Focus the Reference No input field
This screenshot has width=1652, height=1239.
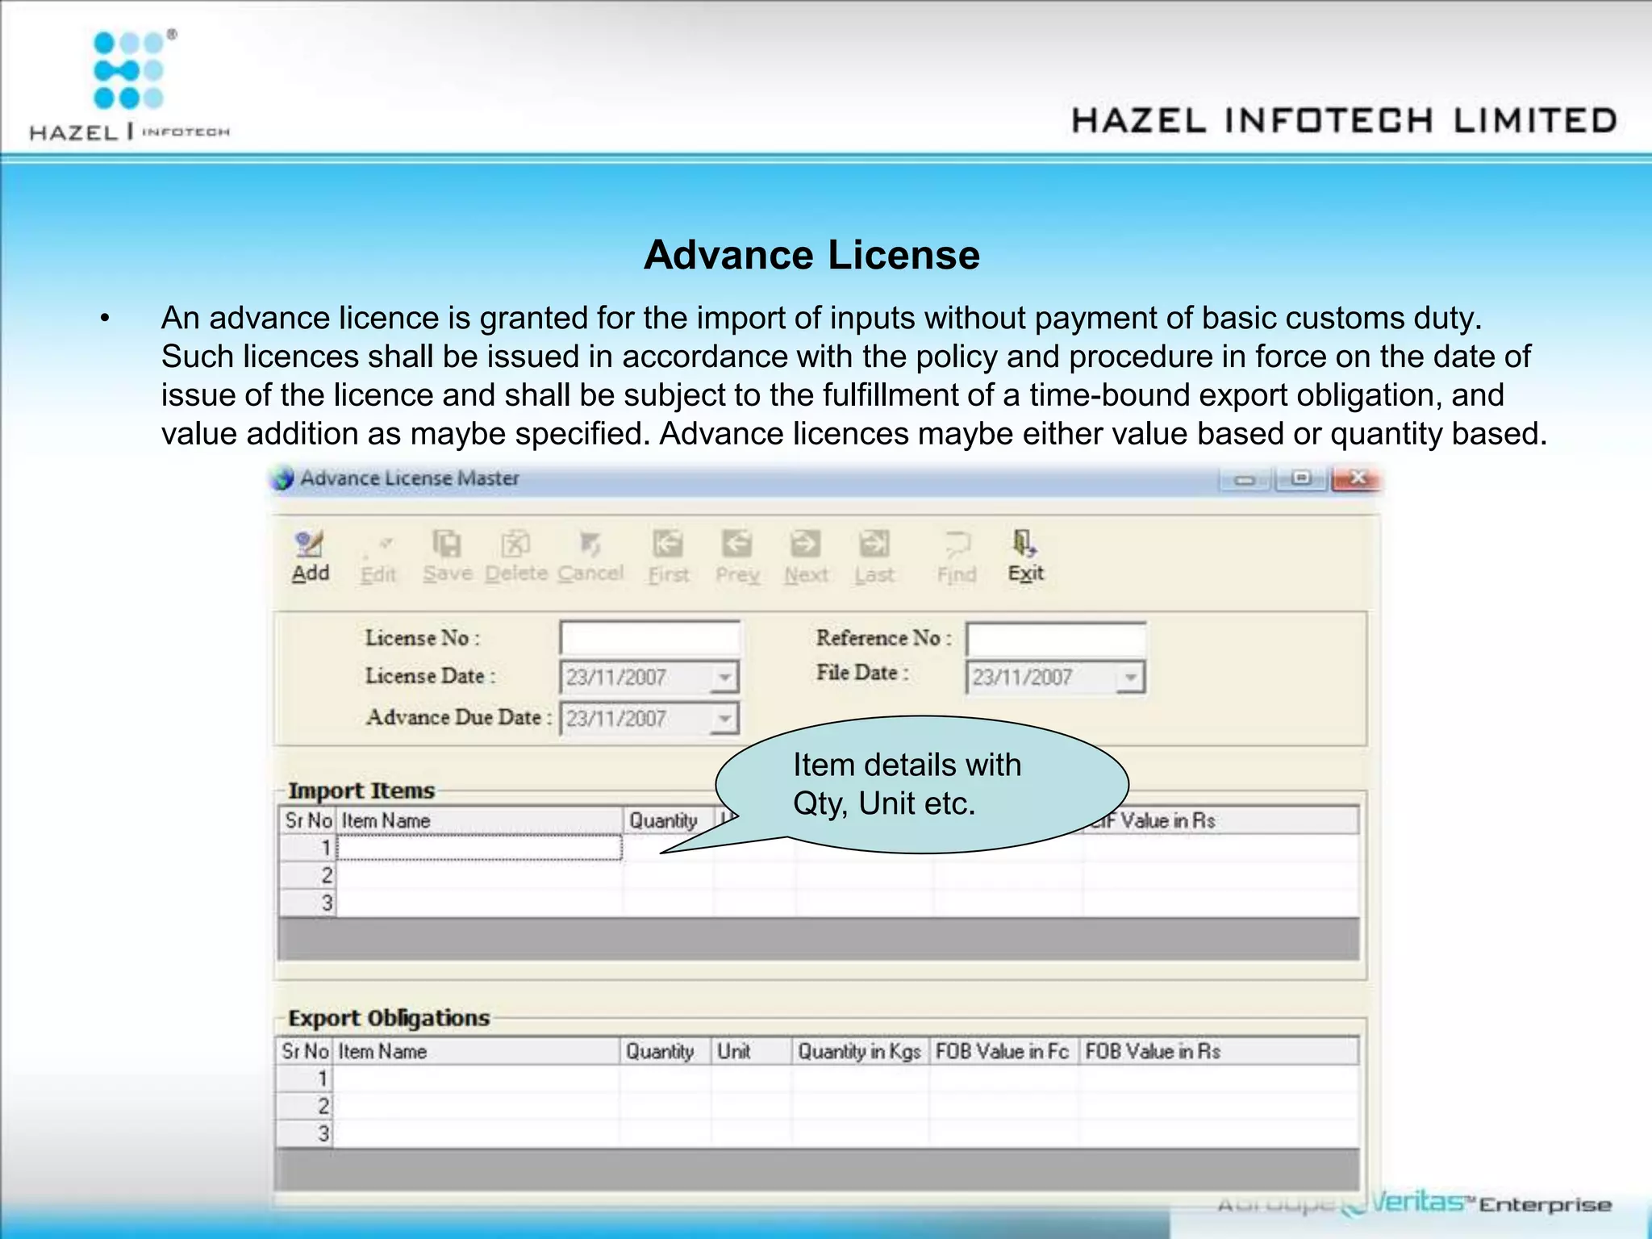tap(1056, 639)
